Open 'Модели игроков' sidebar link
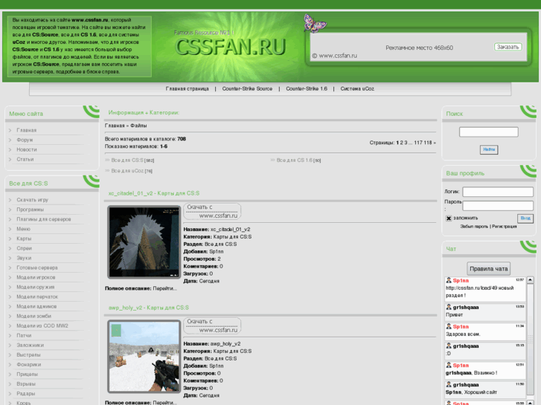This screenshot has height=405, width=541. (36, 277)
